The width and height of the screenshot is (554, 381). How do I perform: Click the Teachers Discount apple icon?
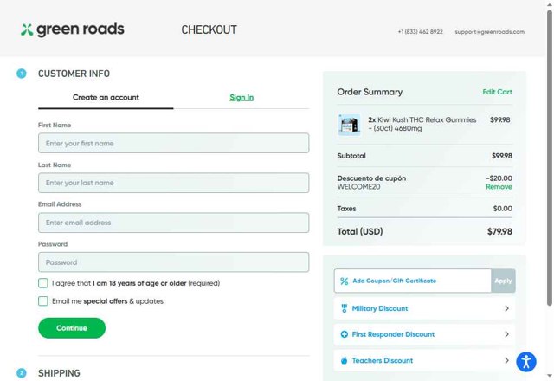pyautogui.click(x=345, y=360)
